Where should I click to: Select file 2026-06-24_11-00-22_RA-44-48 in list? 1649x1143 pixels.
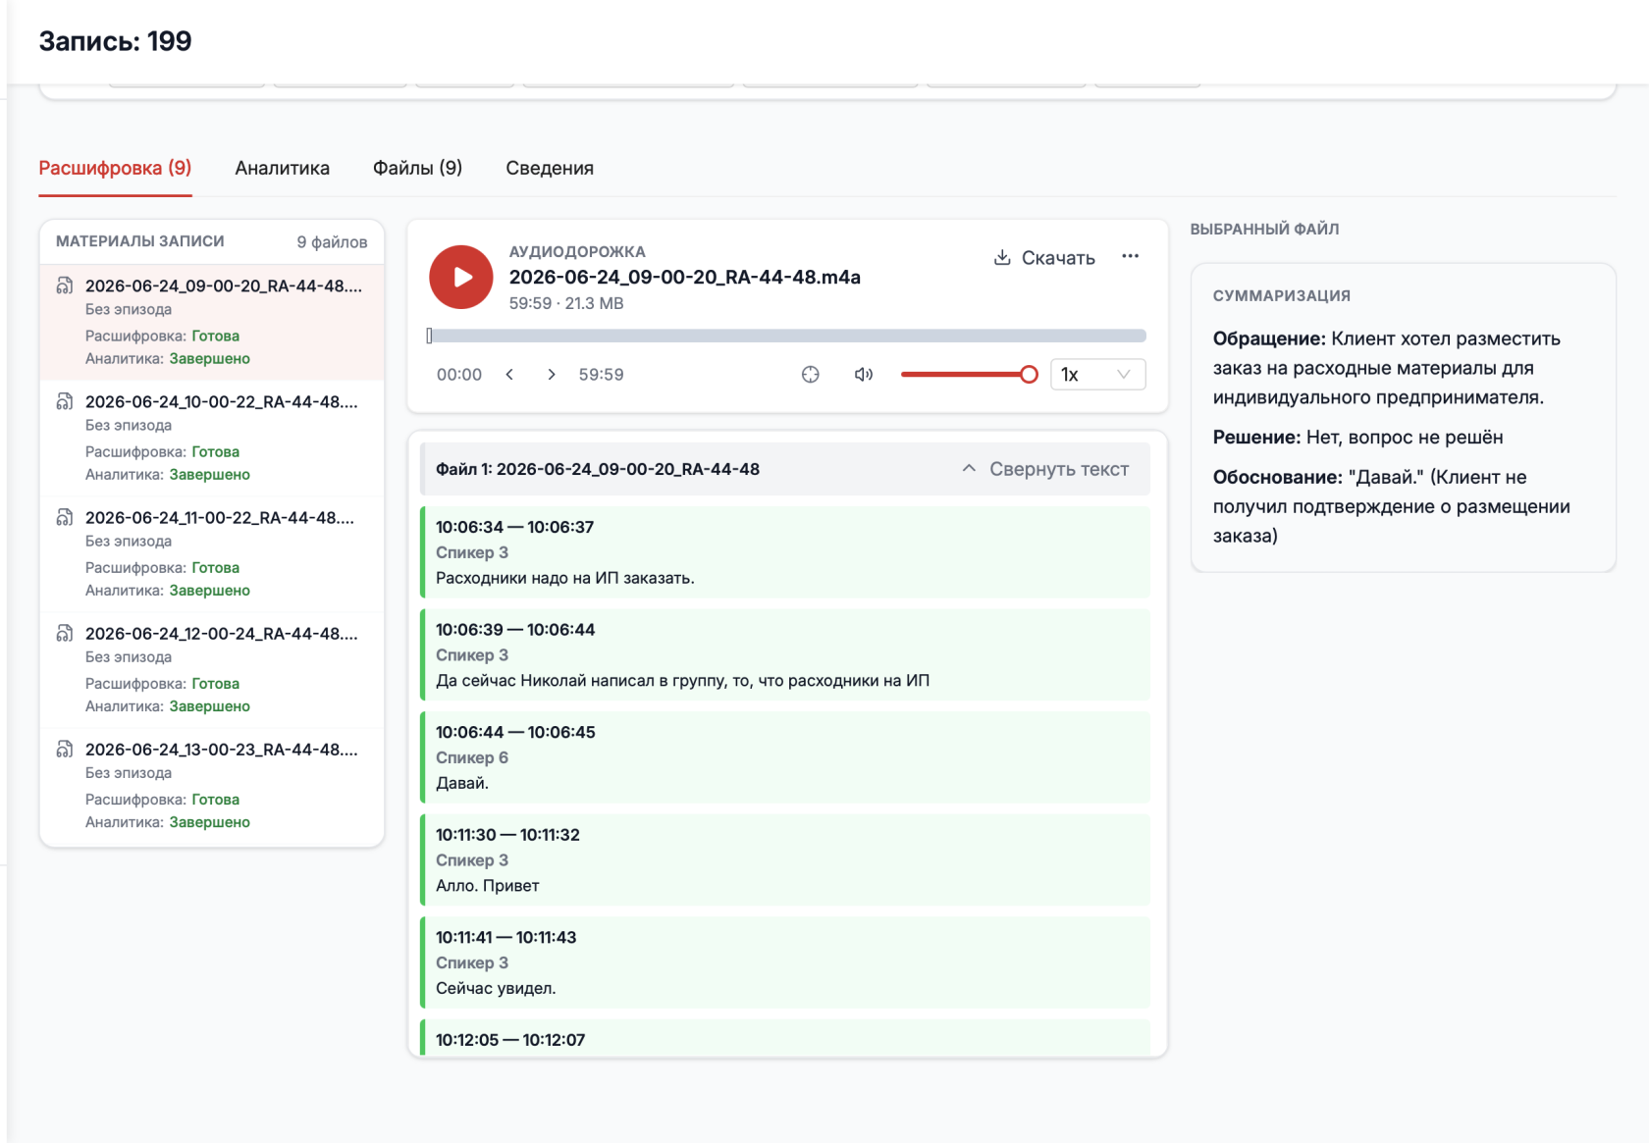pos(212,553)
